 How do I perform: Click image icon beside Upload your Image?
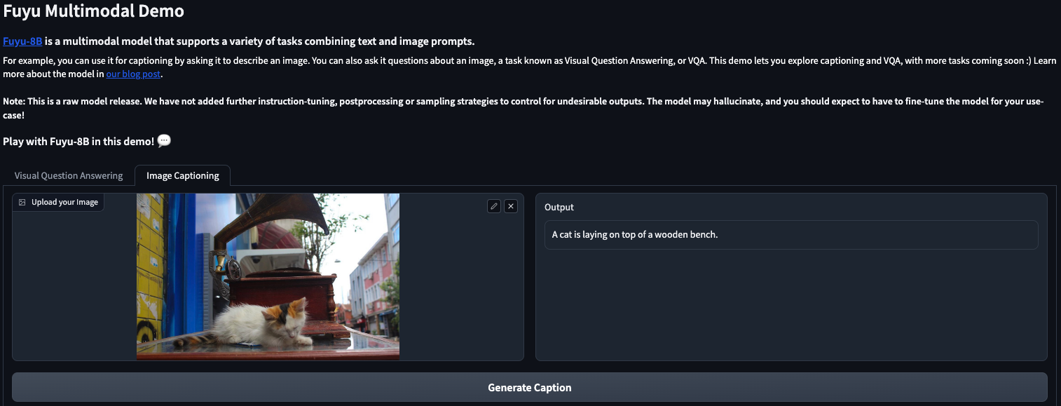coord(22,203)
